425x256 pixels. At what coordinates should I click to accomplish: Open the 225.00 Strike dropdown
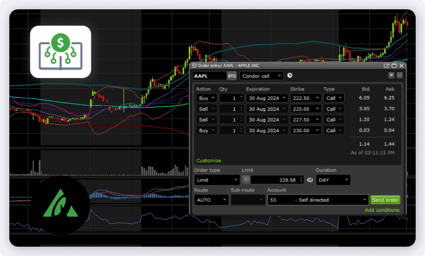(306, 109)
